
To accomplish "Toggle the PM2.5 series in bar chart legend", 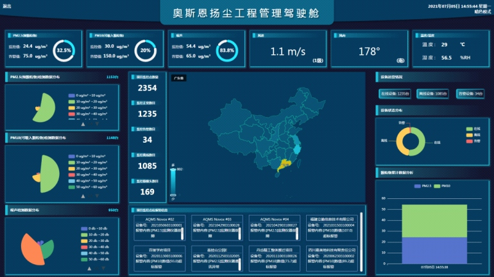I will tap(423, 186).
